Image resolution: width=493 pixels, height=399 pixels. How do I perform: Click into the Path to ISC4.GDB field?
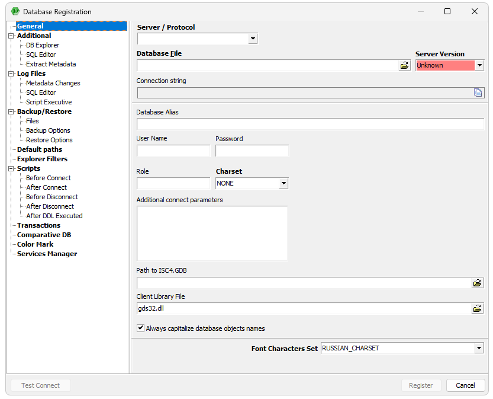304,283
